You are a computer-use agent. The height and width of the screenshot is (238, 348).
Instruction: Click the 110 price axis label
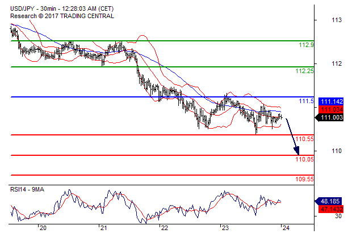coord(337,151)
